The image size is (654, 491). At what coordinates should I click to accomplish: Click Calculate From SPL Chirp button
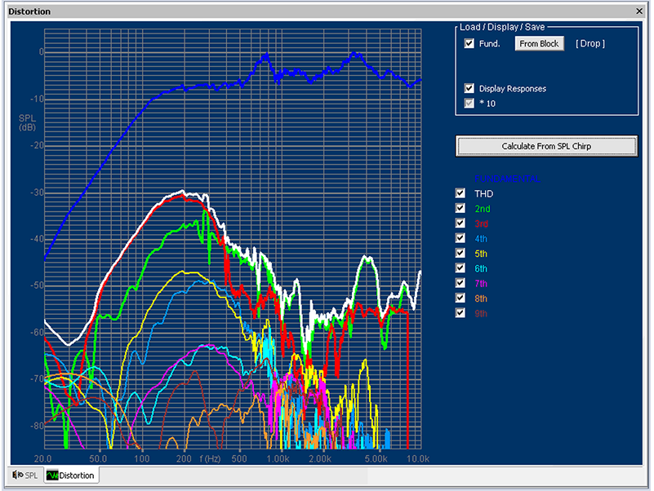coord(546,146)
